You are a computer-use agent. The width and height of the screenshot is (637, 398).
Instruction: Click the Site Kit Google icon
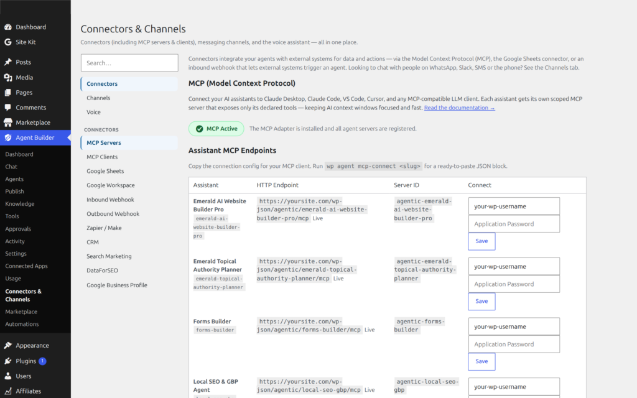[7, 42]
